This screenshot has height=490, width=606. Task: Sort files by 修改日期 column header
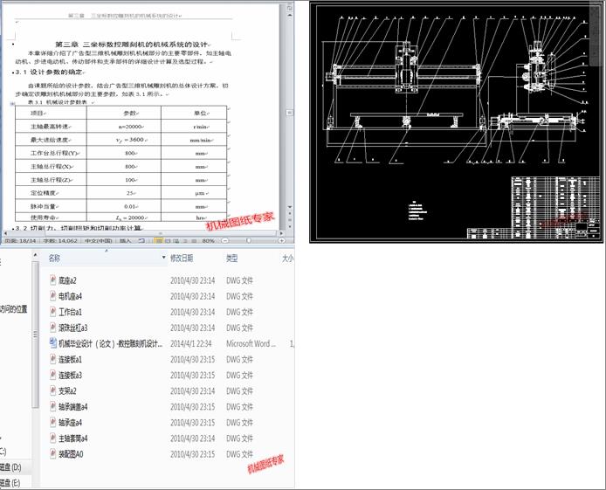[x=182, y=259]
